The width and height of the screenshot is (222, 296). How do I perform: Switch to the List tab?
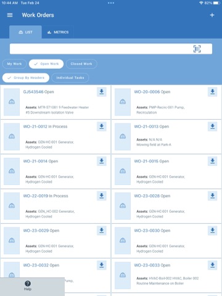point(25,32)
